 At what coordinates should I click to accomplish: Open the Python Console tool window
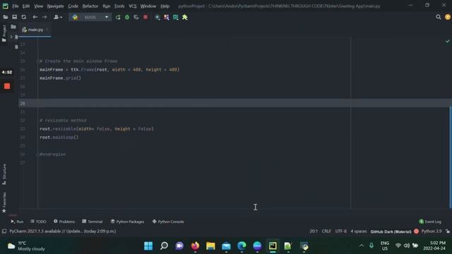point(168,222)
